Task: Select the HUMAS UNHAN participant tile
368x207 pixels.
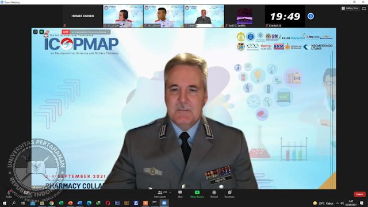Action: (x=83, y=16)
